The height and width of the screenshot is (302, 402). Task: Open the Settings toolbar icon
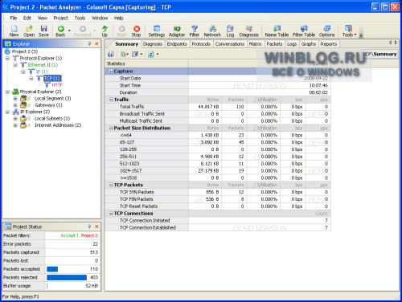pos(157,31)
